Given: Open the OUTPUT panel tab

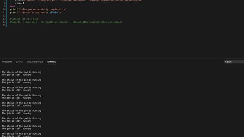Looking at the screenshot, I should click(19, 62).
